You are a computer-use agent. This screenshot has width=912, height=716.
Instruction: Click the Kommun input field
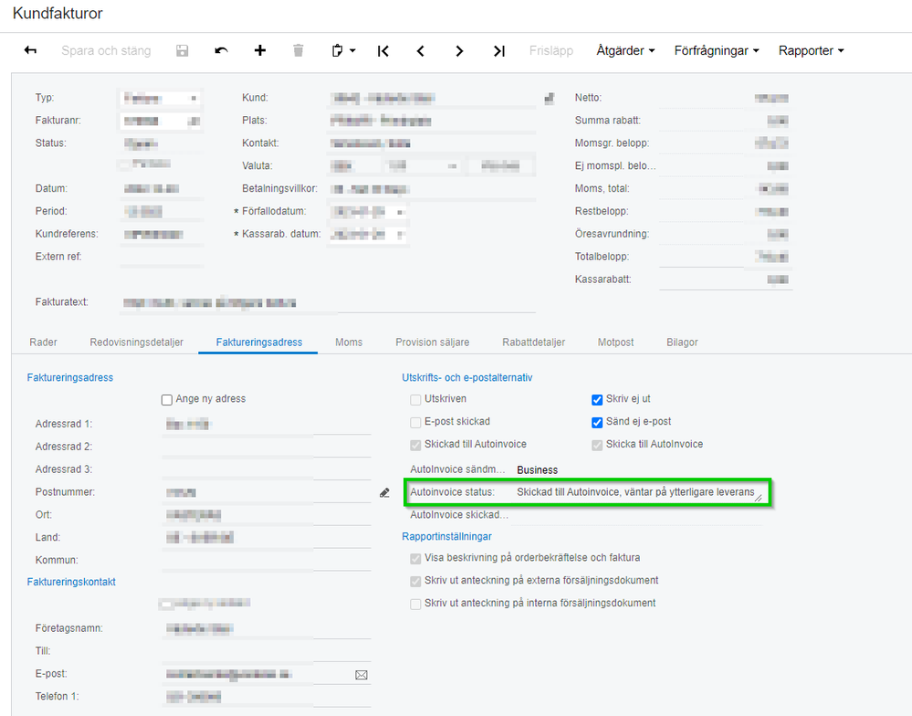(267, 561)
